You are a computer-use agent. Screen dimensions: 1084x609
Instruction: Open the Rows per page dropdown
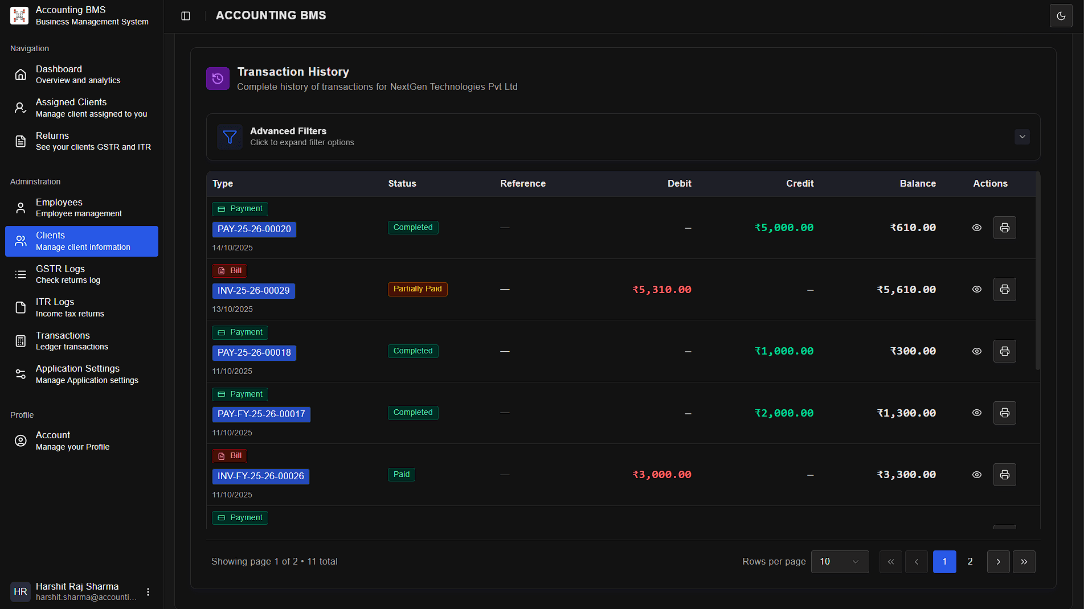[840, 562]
